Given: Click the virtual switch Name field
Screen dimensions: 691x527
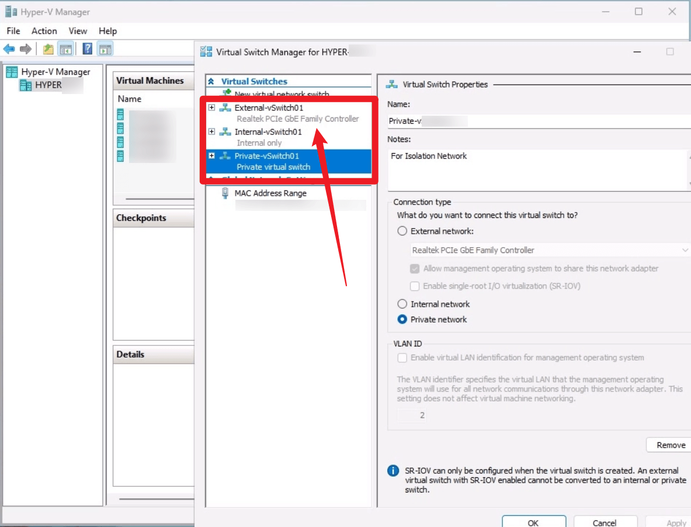Looking at the screenshot, I should [539, 121].
